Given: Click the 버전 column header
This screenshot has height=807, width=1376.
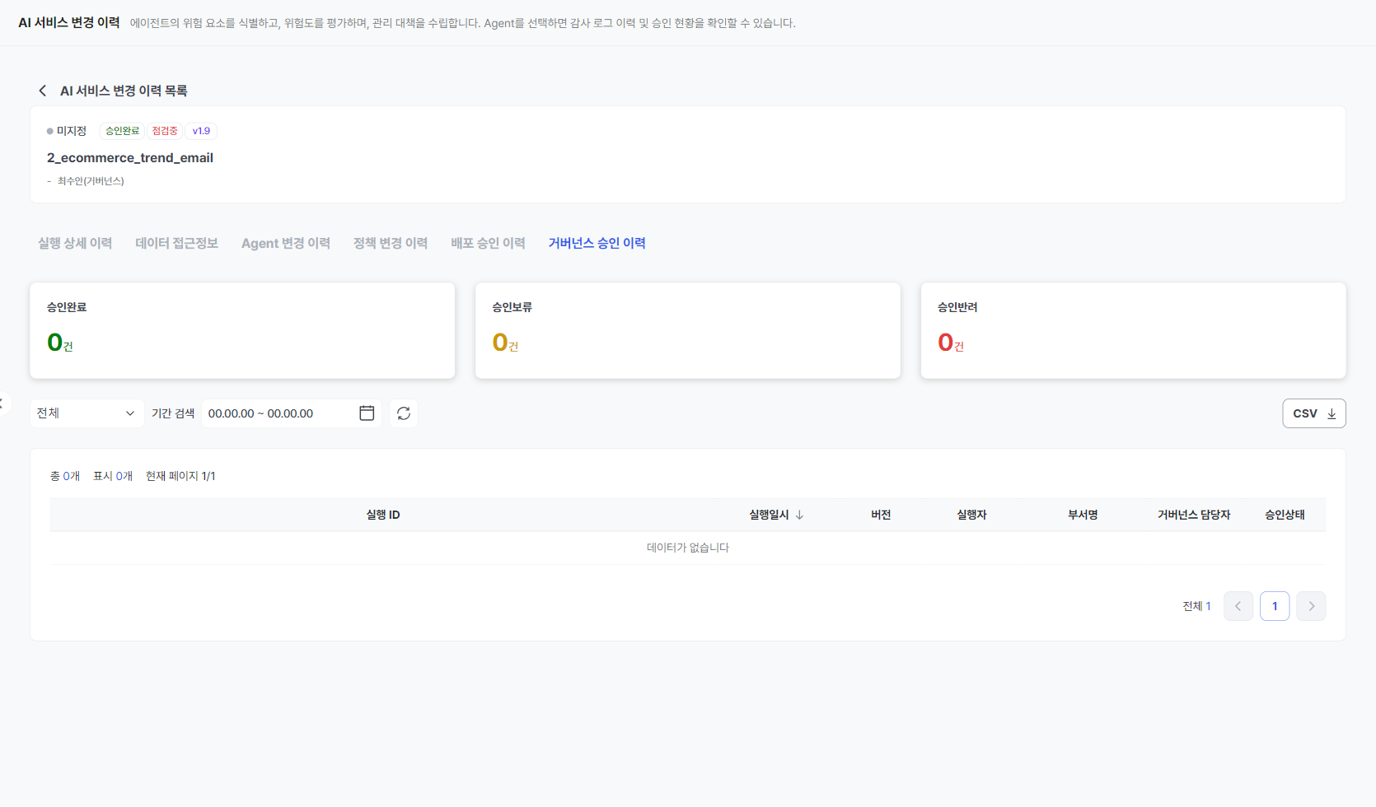Looking at the screenshot, I should [x=881, y=515].
